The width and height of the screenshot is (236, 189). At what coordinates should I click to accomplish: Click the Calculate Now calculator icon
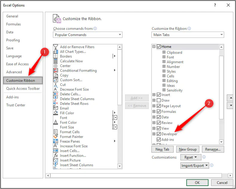(x=56, y=61)
